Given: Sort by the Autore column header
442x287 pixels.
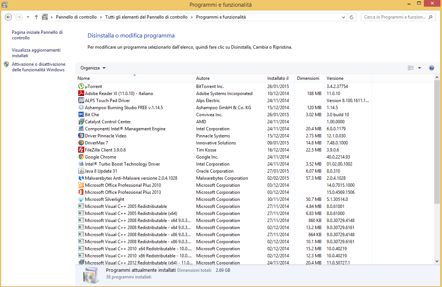Looking at the screenshot, I should (229, 78).
